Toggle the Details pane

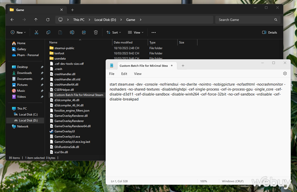coord(270,33)
